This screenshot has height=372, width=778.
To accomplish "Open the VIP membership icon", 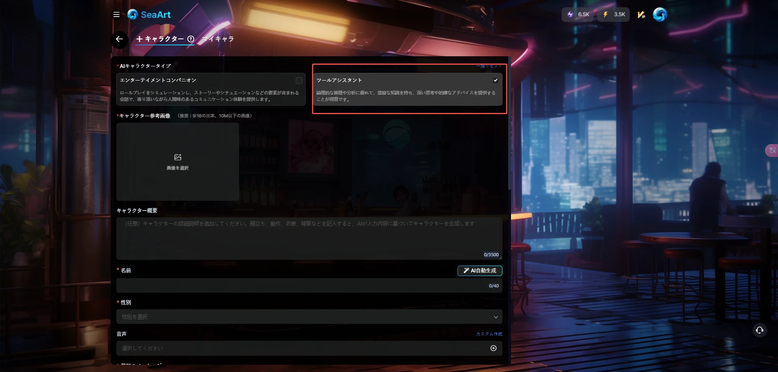I will (641, 15).
